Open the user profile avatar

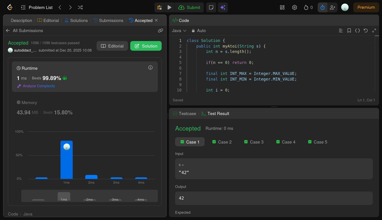(345, 7)
